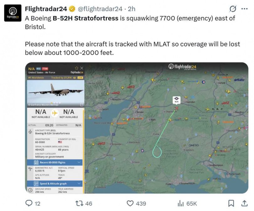The width and height of the screenshot is (254, 211).
Task: Bookmark the tweet
Action: click(231, 203)
